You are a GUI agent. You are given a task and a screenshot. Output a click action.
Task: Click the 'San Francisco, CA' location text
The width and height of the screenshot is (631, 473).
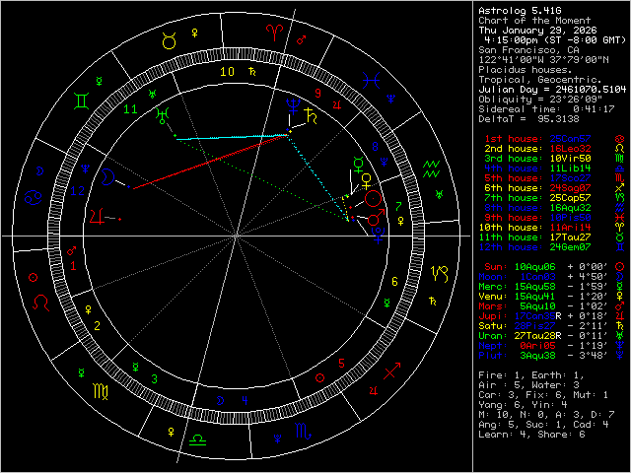(x=528, y=50)
